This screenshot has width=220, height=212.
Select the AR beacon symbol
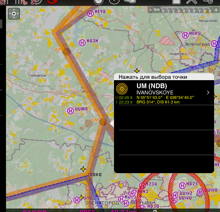point(66,51)
